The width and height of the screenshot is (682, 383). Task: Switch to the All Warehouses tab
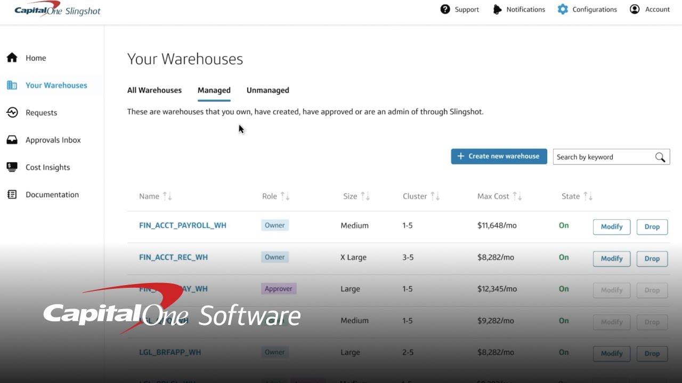(x=155, y=90)
